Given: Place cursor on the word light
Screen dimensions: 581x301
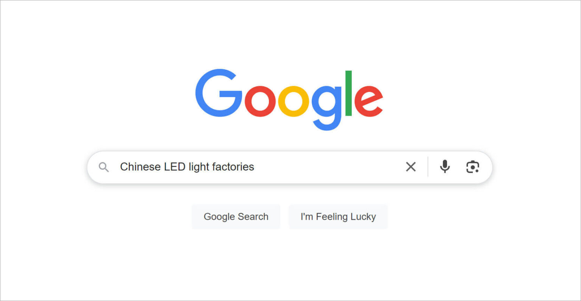Looking at the screenshot, I should (199, 167).
